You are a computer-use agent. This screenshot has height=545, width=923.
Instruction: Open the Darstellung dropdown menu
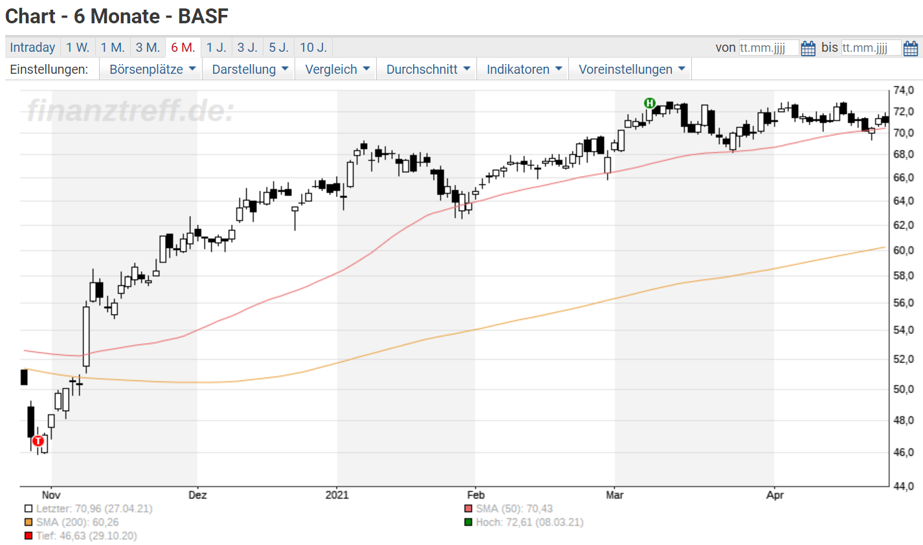(249, 69)
